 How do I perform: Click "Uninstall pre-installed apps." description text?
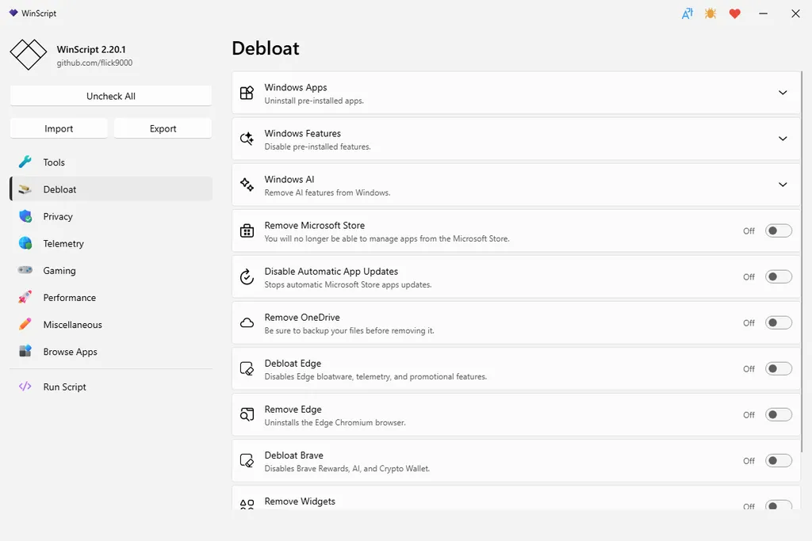pyautogui.click(x=314, y=101)
